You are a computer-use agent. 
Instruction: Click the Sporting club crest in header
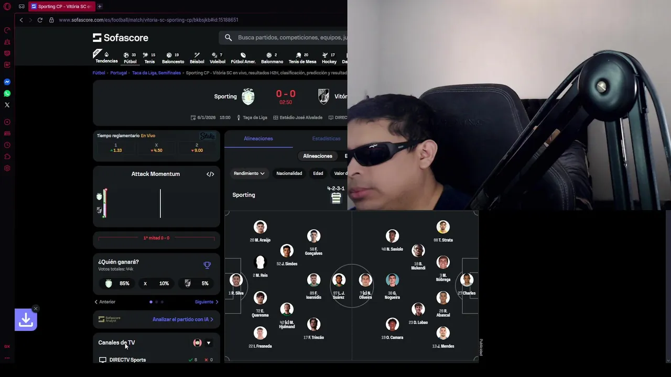[x=248, y=96]
